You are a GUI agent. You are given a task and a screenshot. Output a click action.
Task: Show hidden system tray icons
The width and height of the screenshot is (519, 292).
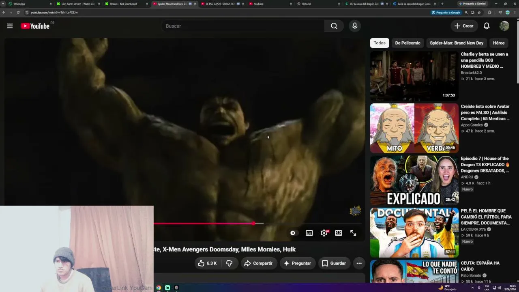pos(472,288)
